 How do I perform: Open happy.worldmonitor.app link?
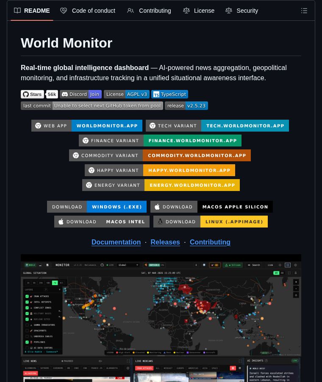pyautogui.click(x=160, y=170)
